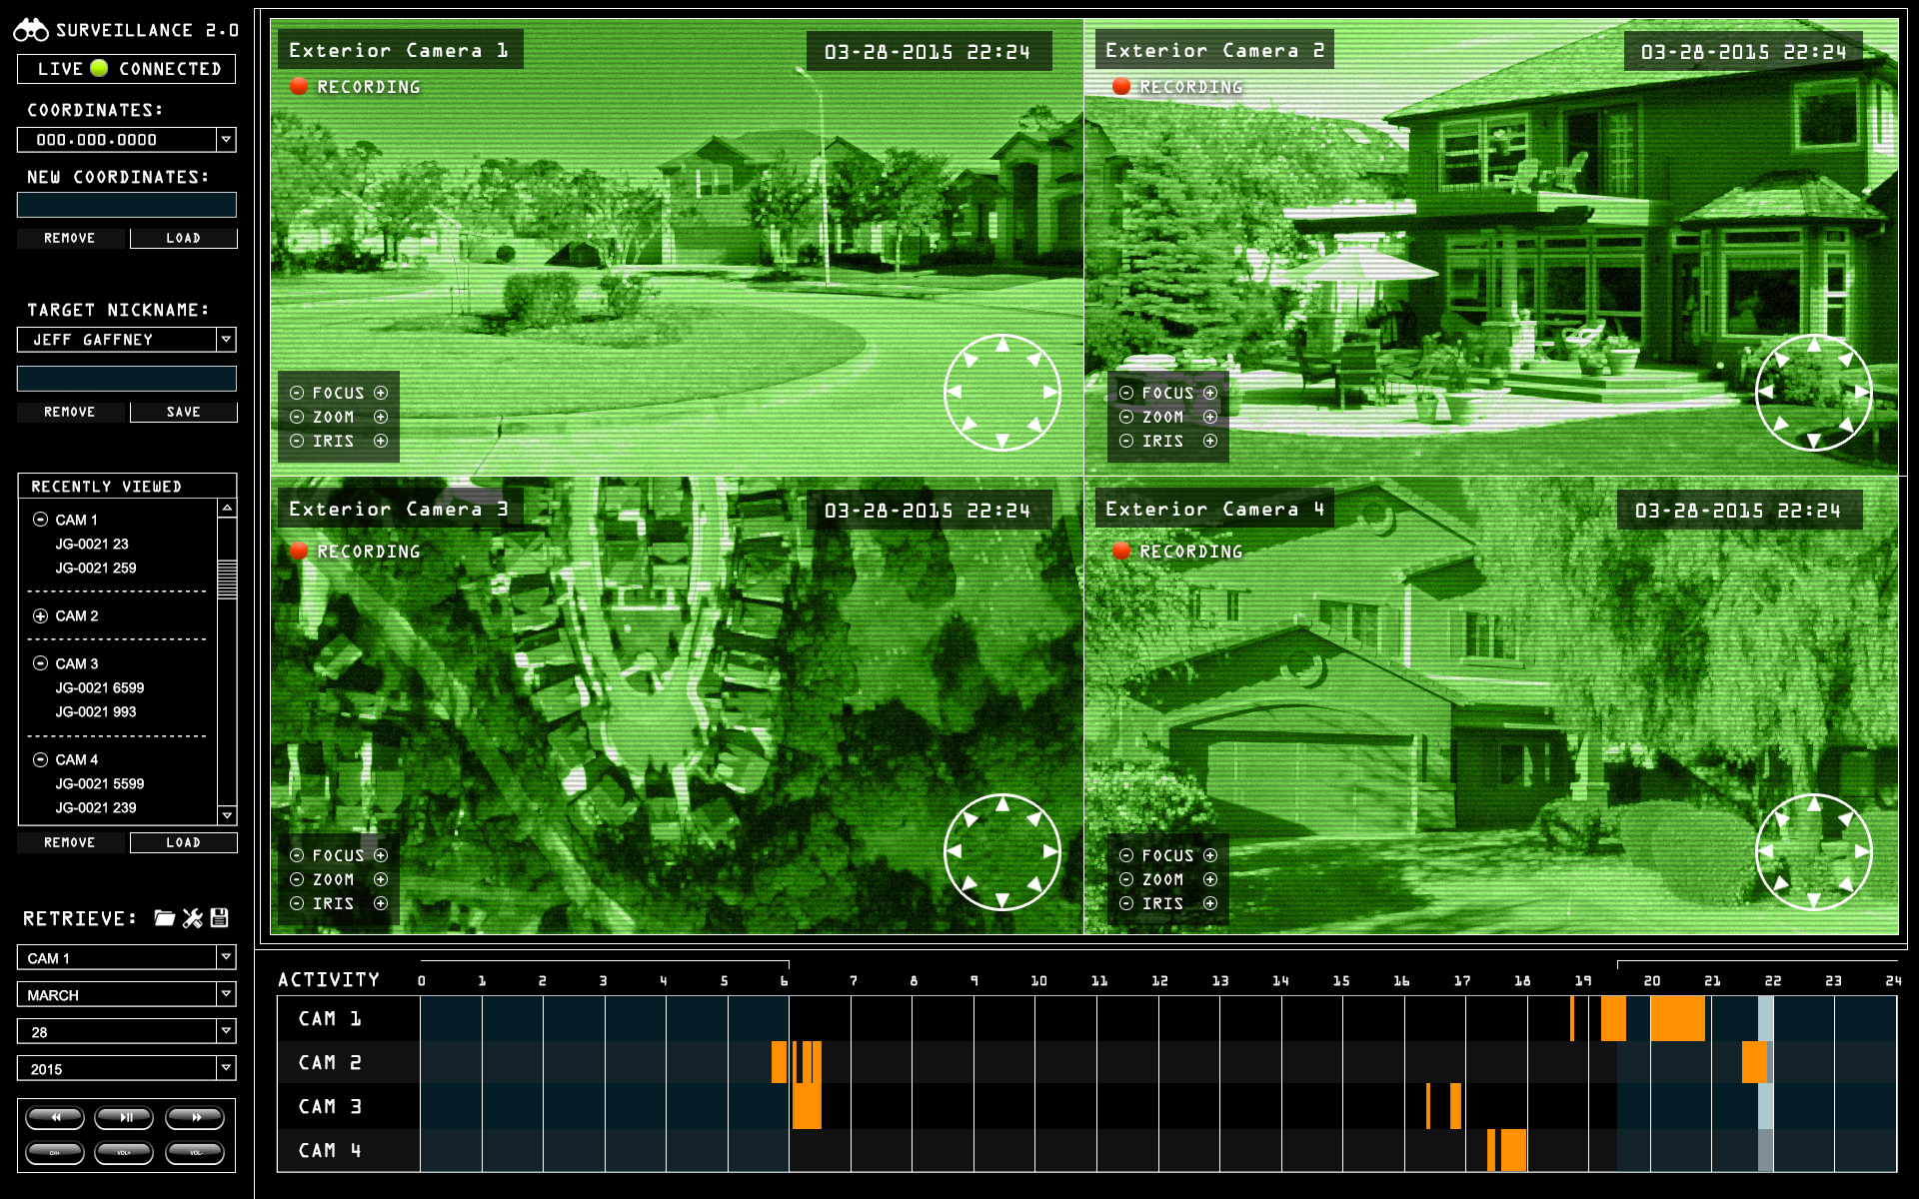1919x1199 pixels.
Task: Collapse the CAM 4 tree entry
Action: pos(40,759)
